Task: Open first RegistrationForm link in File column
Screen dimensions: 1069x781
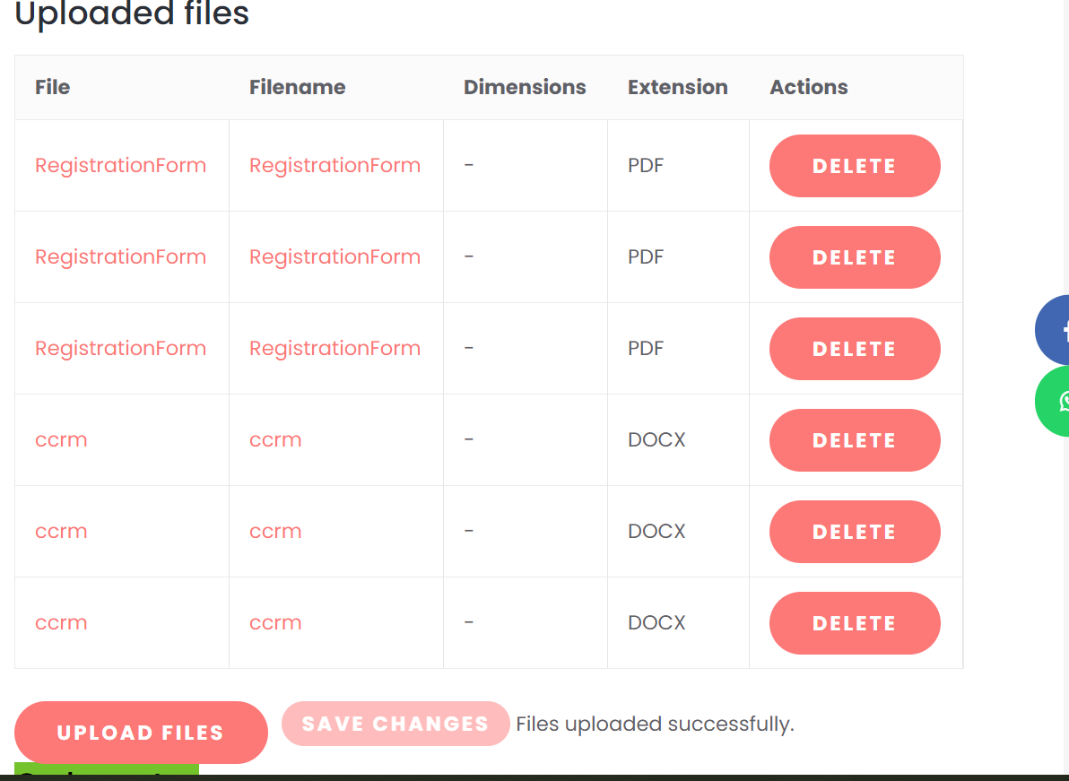Action: point(121,165)
